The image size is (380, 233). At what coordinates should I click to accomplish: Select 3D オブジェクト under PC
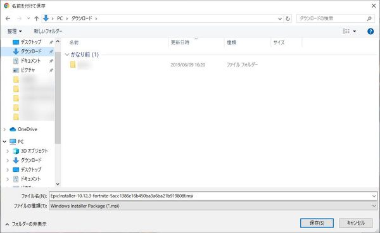pyautogui.click(x=34, y=151)
